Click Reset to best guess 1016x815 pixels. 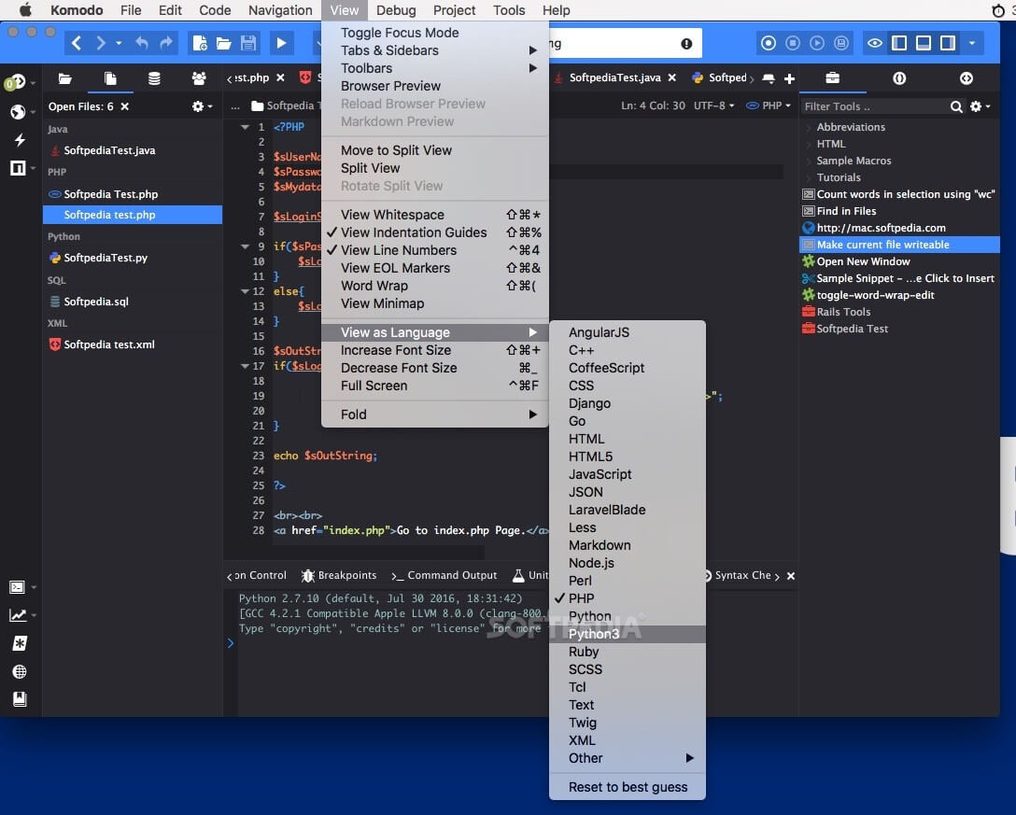tap(628, 787)
